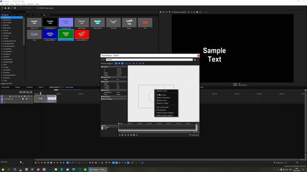Image resolution: width=307 pixels, height=172 pixels.
Task: Click Windows Start button
Action: (3, 170)
